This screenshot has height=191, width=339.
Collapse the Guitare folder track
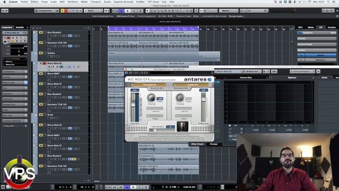coord(35,53)
